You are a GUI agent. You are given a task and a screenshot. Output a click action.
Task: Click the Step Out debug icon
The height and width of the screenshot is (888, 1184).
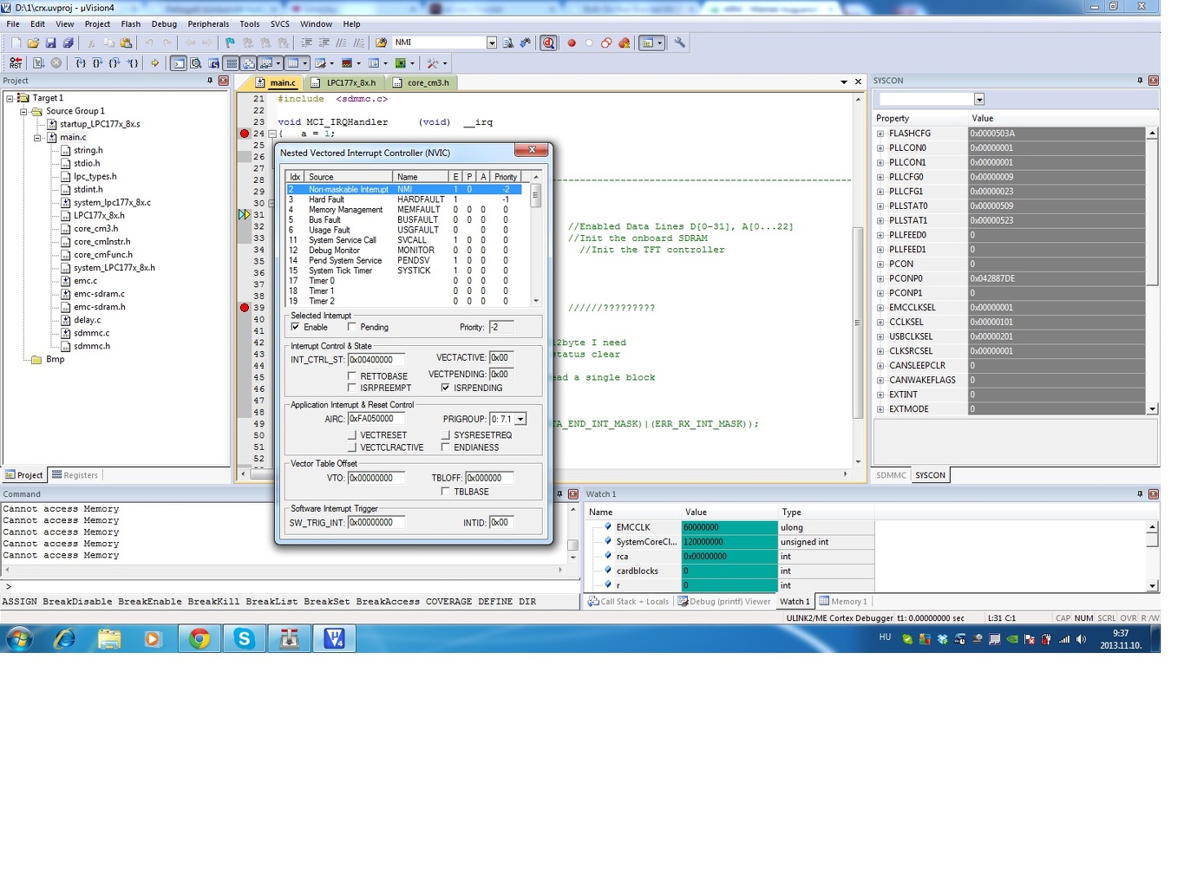114,63
